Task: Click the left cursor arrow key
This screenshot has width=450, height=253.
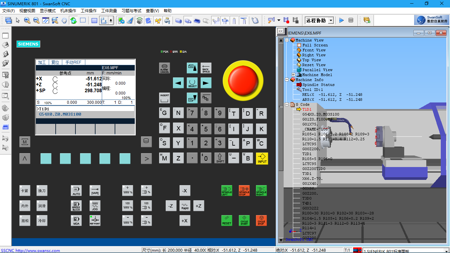Action: click(178, 83)
